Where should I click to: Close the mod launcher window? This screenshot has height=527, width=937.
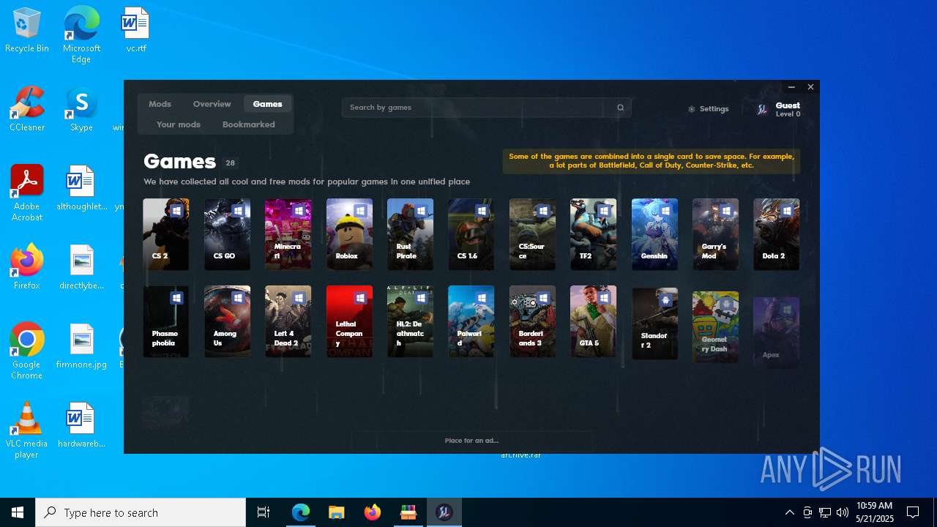point(810,87)
